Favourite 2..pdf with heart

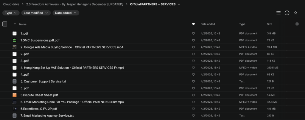coord(193,54)
